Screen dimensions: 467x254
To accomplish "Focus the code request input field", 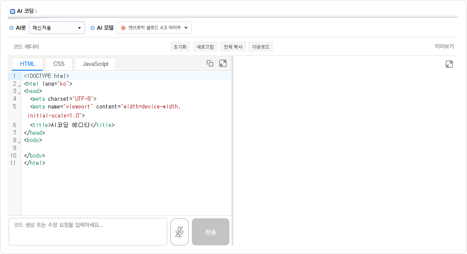I will (88, 232).
